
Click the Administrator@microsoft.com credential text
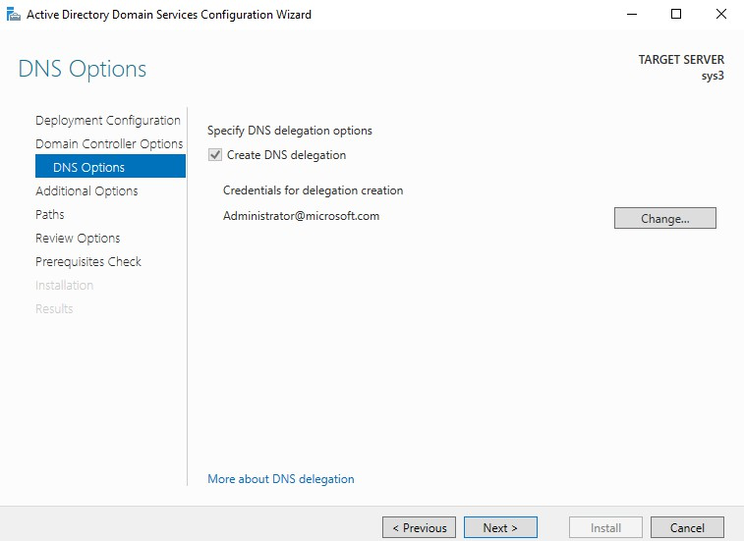point(302,216)
